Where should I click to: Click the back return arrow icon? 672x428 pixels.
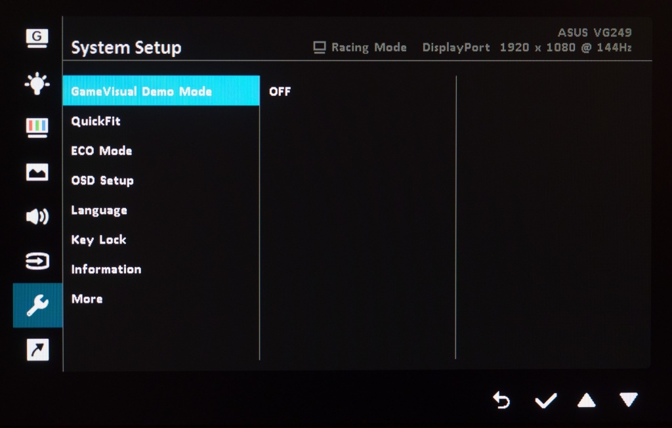501,400
